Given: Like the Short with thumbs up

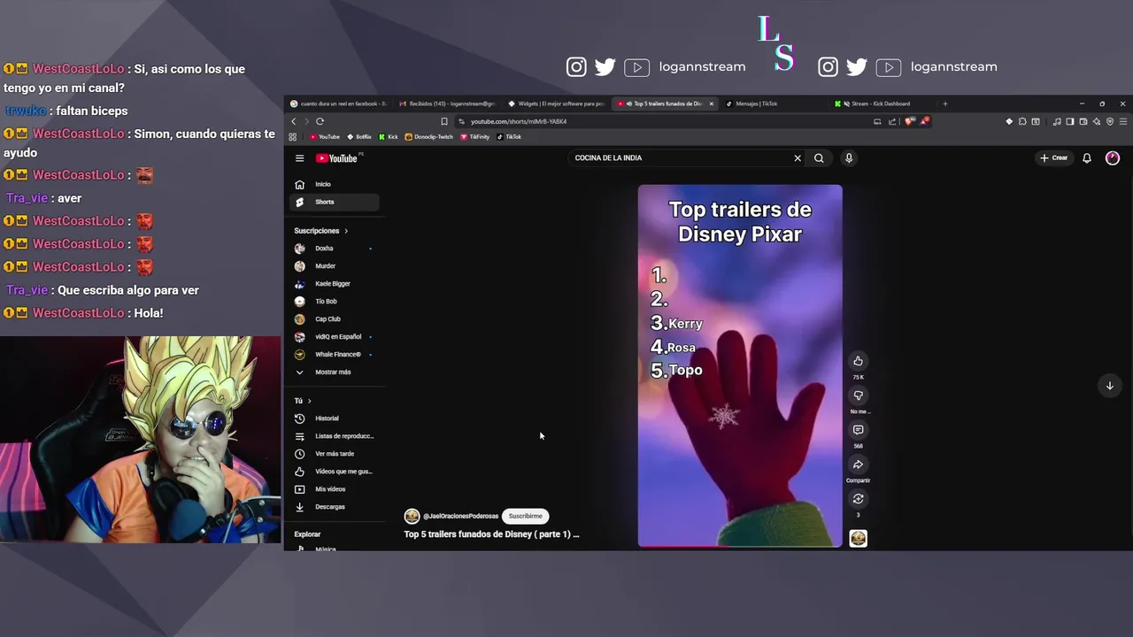Looking at the screenshot, I should 858,361.
